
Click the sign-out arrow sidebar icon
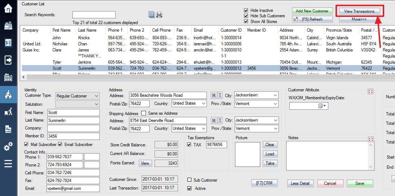point(8,60)
